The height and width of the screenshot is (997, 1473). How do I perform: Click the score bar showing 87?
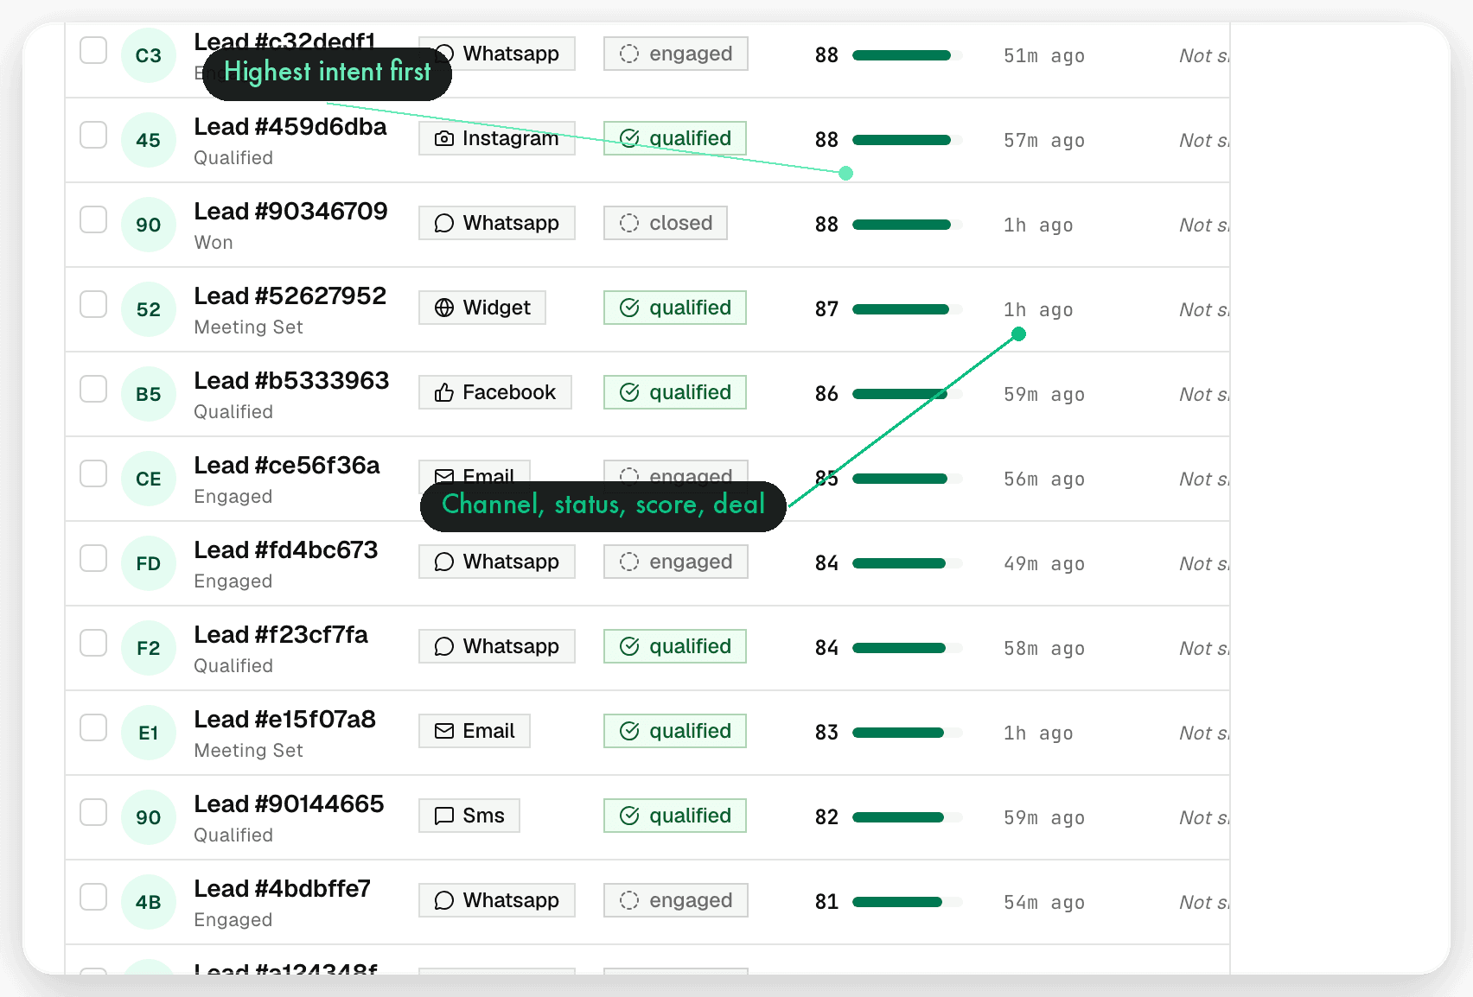coord(908,309)
